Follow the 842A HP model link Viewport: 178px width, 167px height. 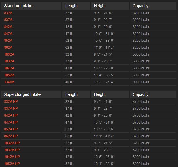coord(11,115)
